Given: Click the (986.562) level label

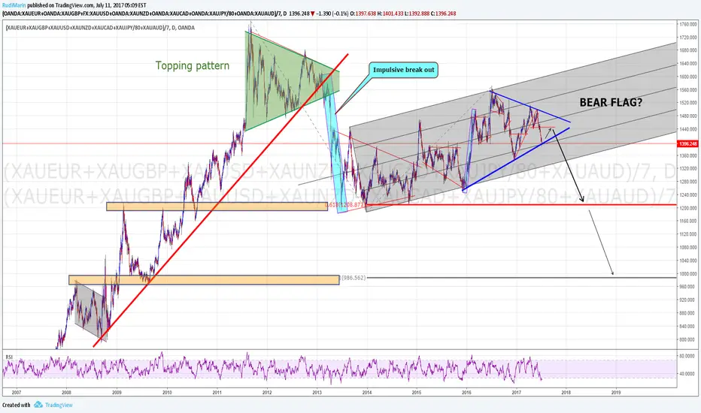Looking at the screenshot, I should [x=353, y=278].
